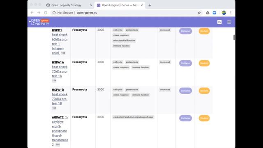The image size is (263, 148).
Task: Click the mitochondrial function tag in HSPD1 row
Action: (124, 40)
